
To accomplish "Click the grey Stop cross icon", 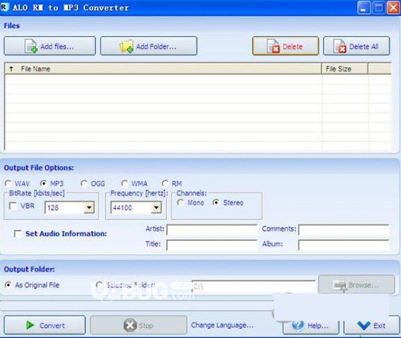I will click(x=130, y=325).
